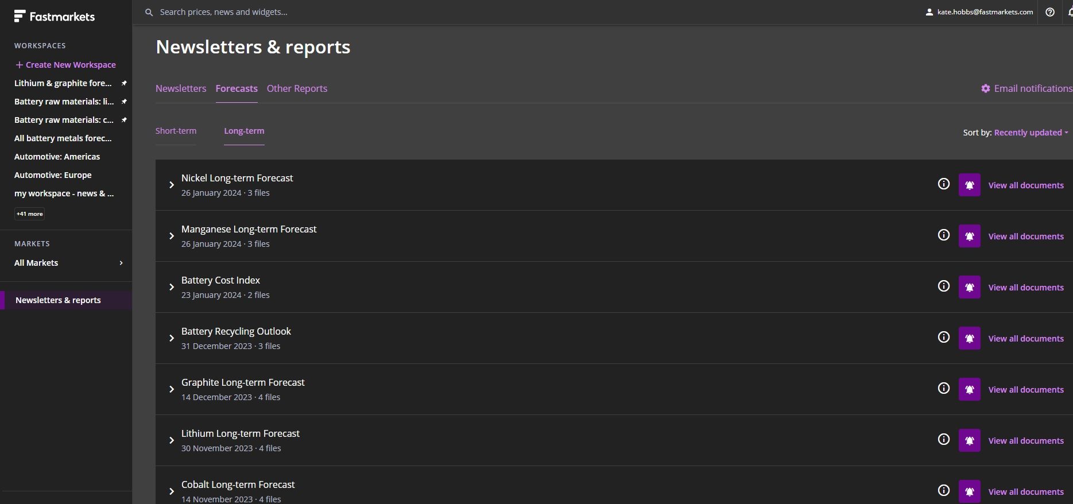Show info for Nickel Long-term Forecast
This screenshot has width=1073, height=504.
944,184
